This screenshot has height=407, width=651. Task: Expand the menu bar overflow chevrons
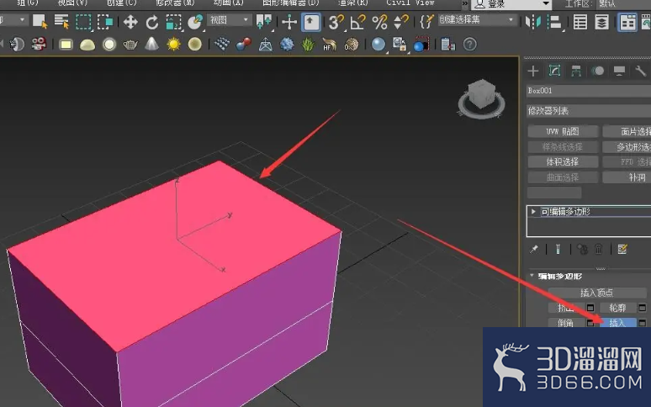click(465, 3)
